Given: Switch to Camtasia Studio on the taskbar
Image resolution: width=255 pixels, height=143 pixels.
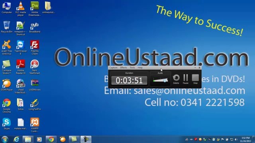Looking at the screenshot, I should pyautogui.click(x=75, y=139).
